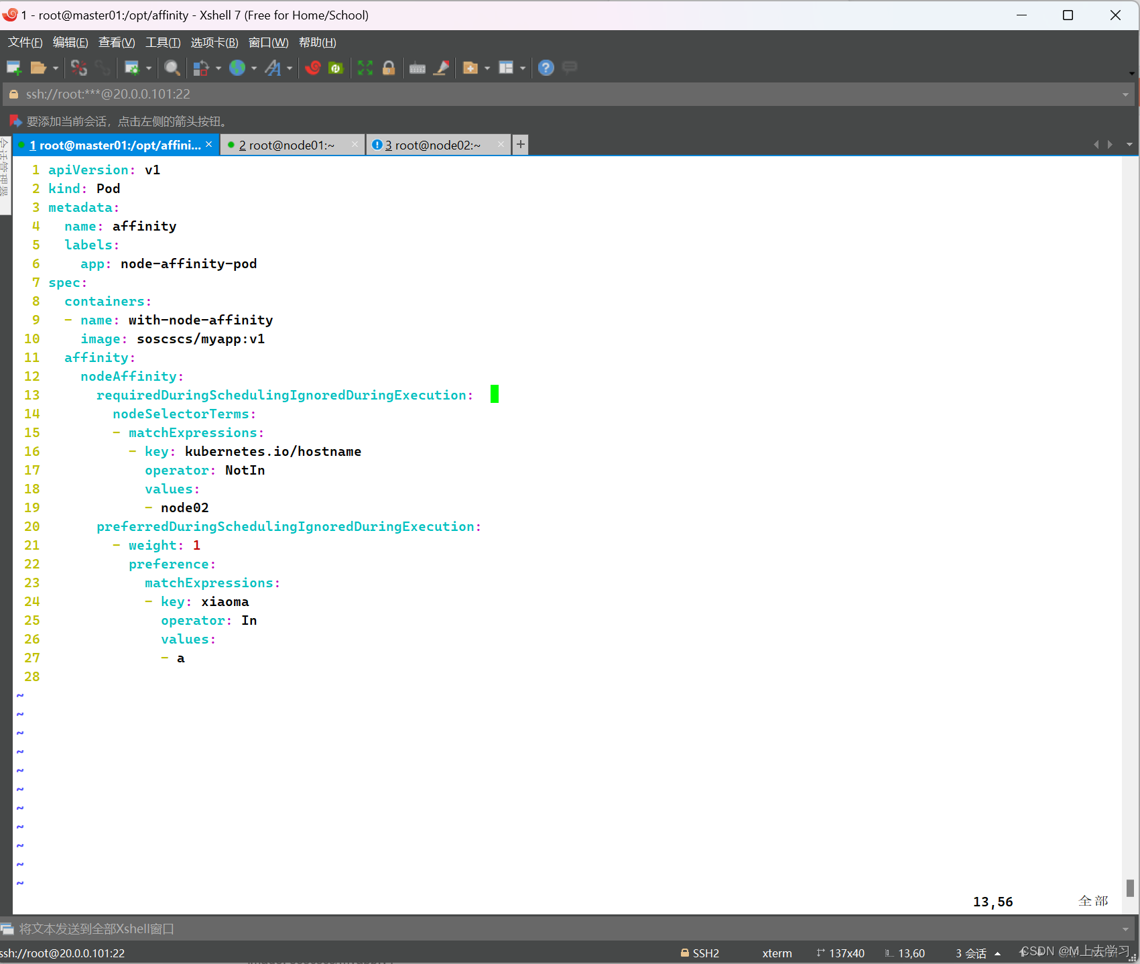1140x964 pixels.
Task: Expand the Open Session dropdown arrow
Action: click(x=56, y=68)
